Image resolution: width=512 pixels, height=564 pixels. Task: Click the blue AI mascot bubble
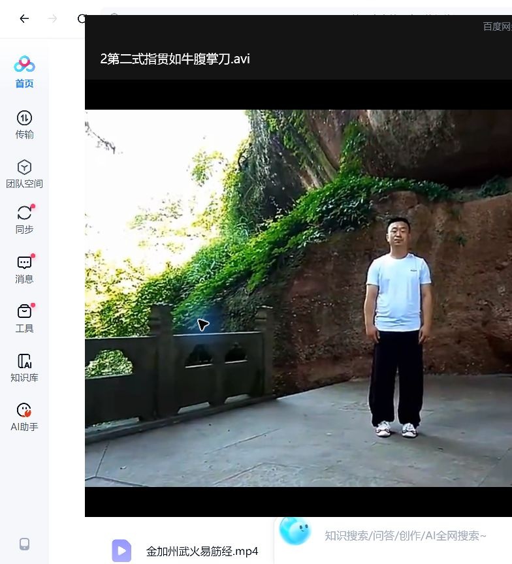pyautogui.click(x=295, y=531)
